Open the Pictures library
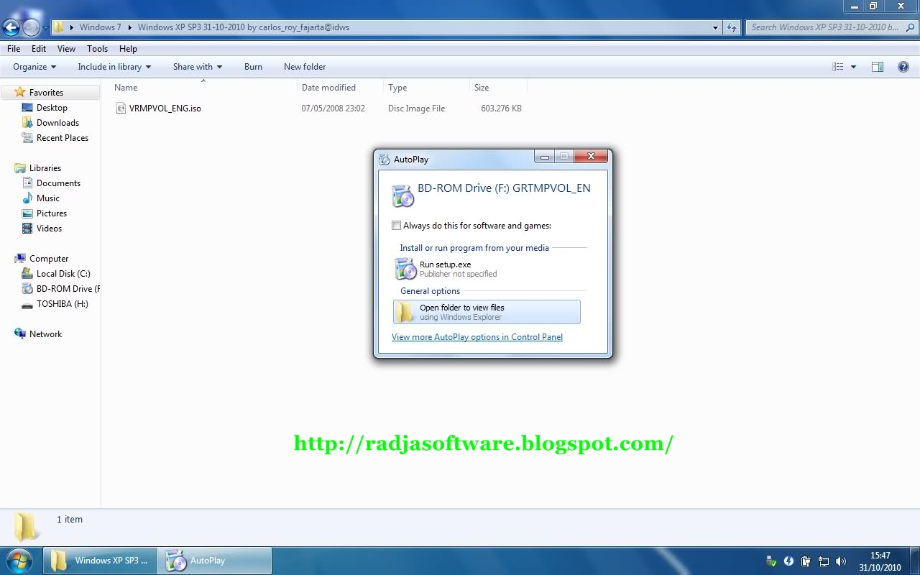This screenshot has height=575, width=920. (x=52, y=213)
